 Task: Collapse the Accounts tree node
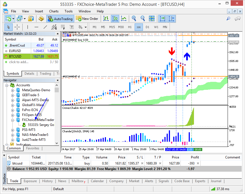point(7,85)
